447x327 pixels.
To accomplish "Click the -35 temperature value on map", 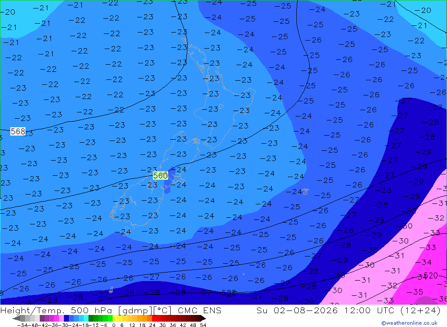I will point(415,292).
